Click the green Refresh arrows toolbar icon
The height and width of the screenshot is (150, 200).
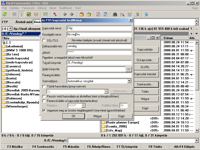(x=5, y=14)
